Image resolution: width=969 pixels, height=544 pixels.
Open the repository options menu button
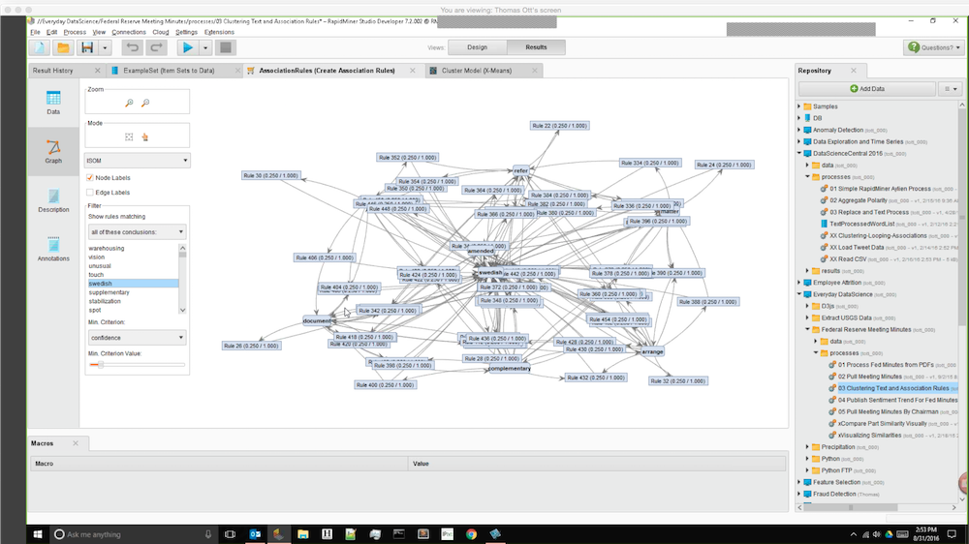click(x=951, y=89)
